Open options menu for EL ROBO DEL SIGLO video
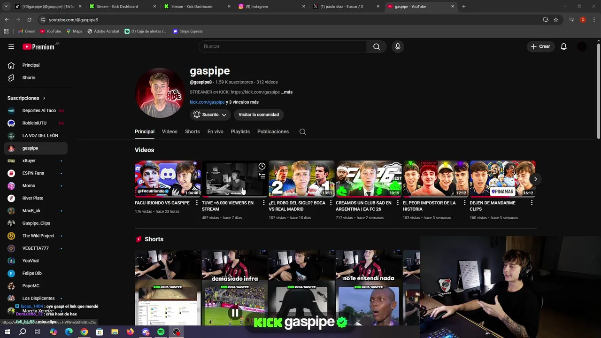601x338 pixels. point(331,203)
